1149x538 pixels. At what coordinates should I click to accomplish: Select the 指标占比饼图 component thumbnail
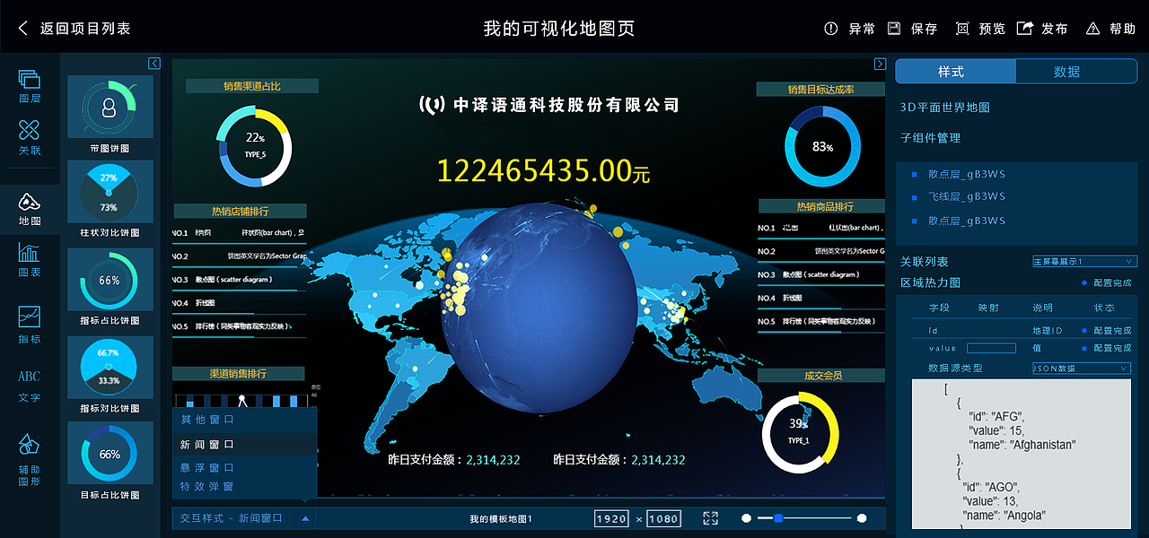click(x=110, y=280)
